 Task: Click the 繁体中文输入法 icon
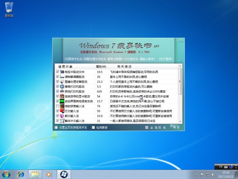(x=62, y=121)
